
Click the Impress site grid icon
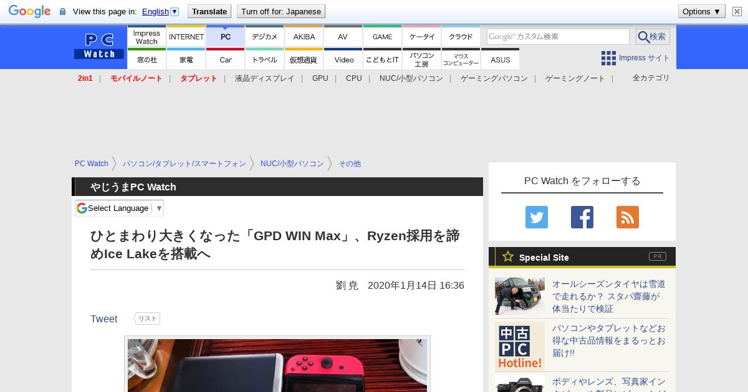608,58
